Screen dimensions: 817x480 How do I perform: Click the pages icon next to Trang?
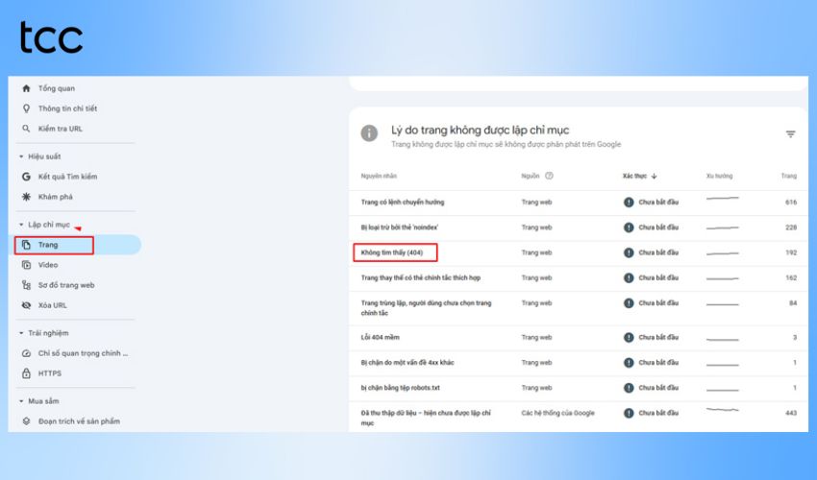[26, 245]
